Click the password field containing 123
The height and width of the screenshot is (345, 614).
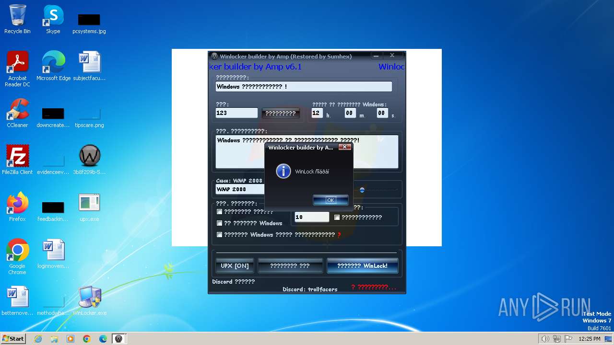coord(236,113)
